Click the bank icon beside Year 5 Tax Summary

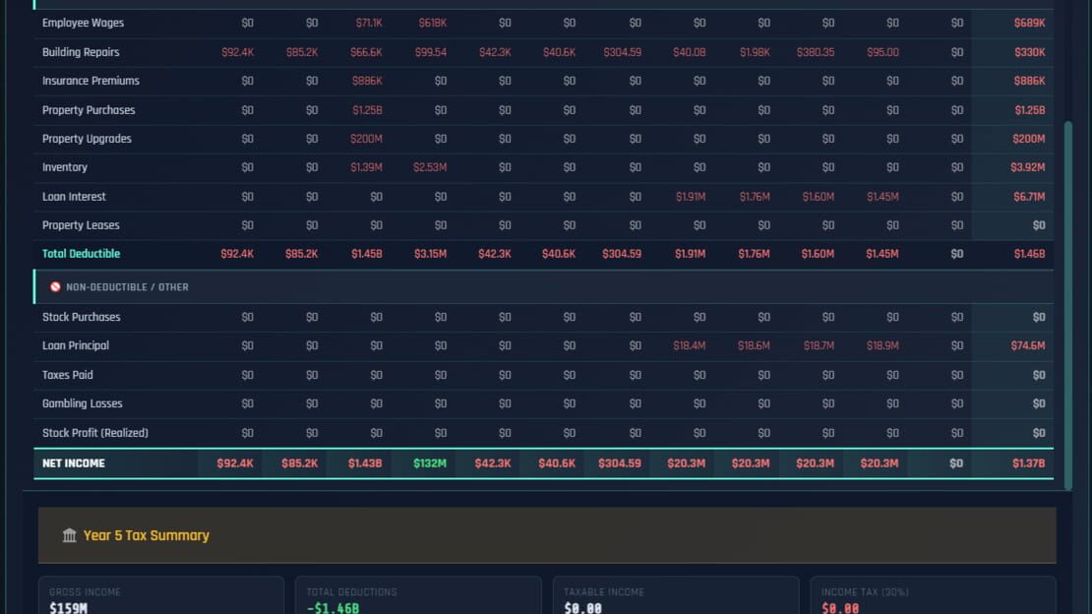[x=69, y=535]
